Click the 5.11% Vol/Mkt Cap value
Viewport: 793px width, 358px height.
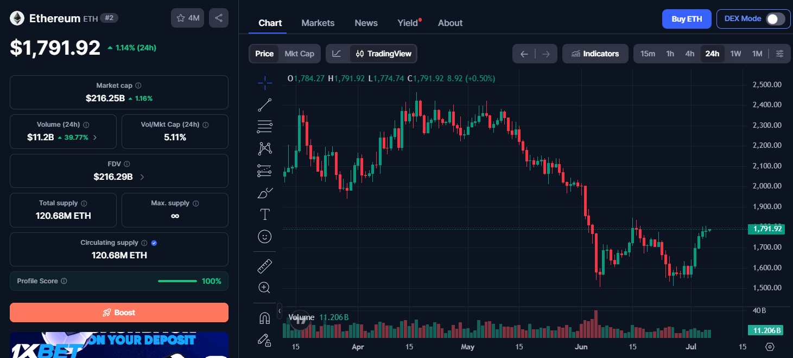coord(175,138)
